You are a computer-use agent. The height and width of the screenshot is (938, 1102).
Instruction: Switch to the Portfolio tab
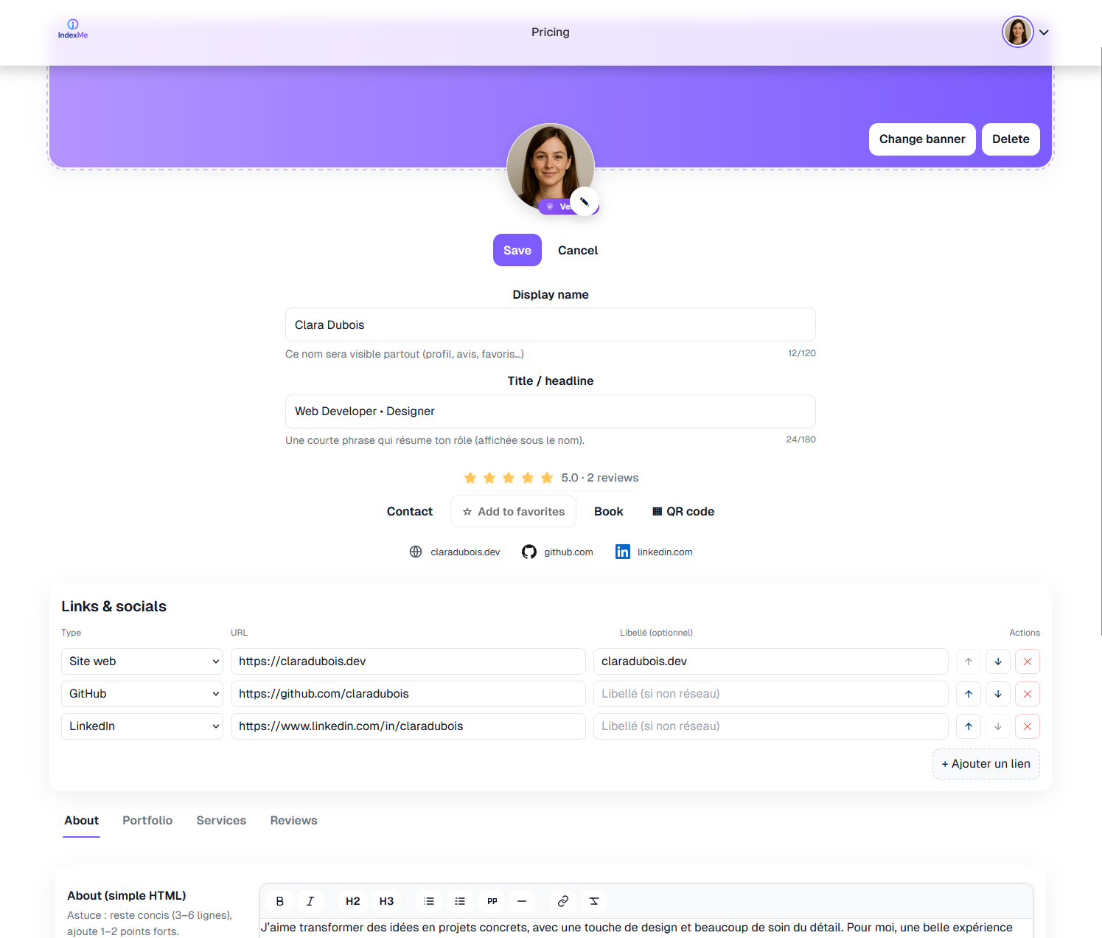[147, 820]
